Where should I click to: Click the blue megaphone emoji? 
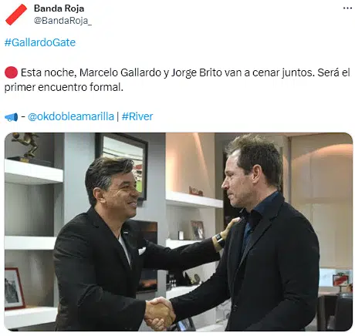[x=12, y=117]
